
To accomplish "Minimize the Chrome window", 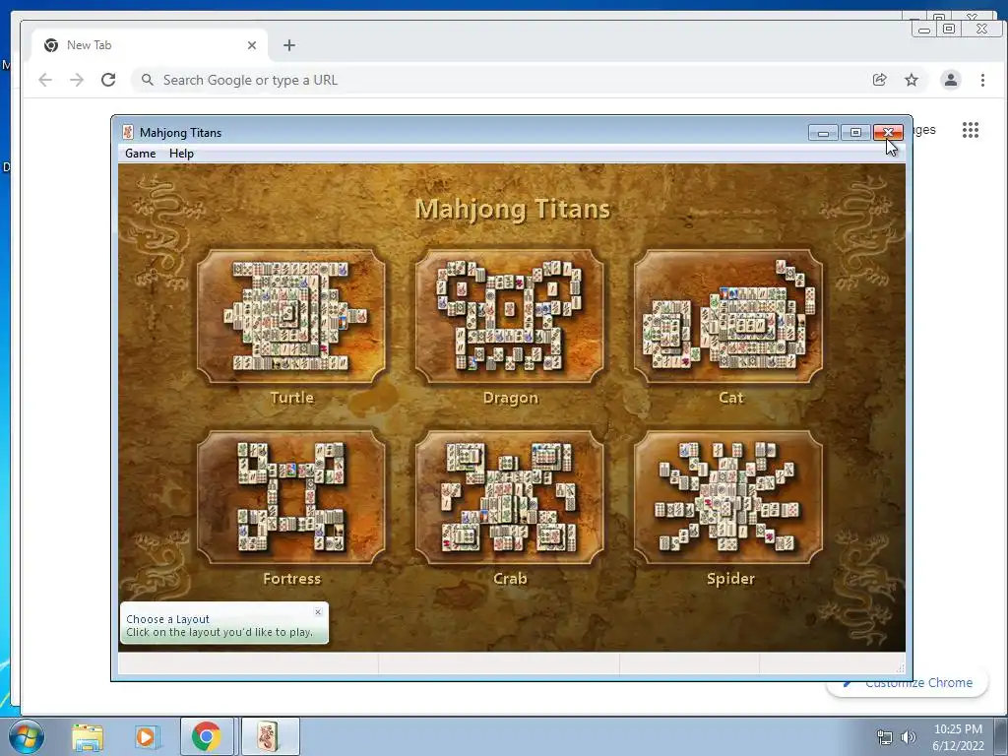I will point(924,29).
